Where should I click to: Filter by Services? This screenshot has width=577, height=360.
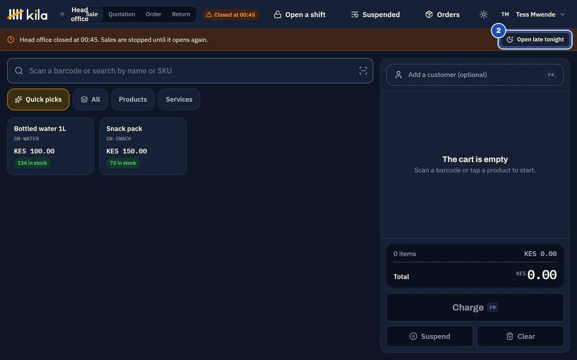click(179, 99)
